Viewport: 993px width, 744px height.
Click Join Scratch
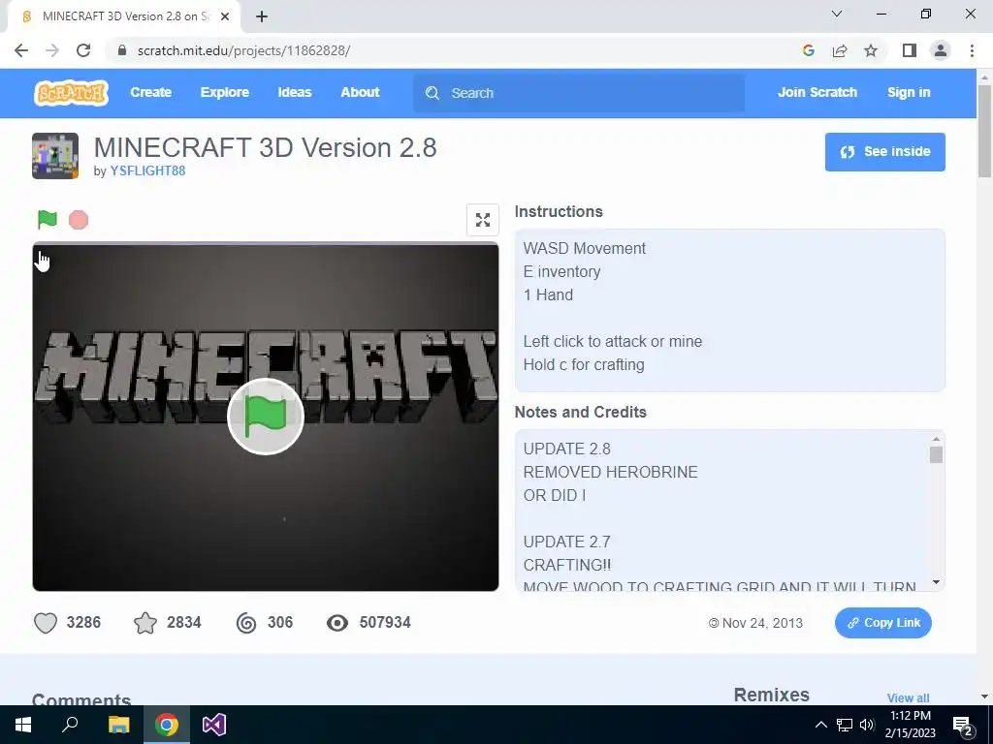tap(817, 92)
